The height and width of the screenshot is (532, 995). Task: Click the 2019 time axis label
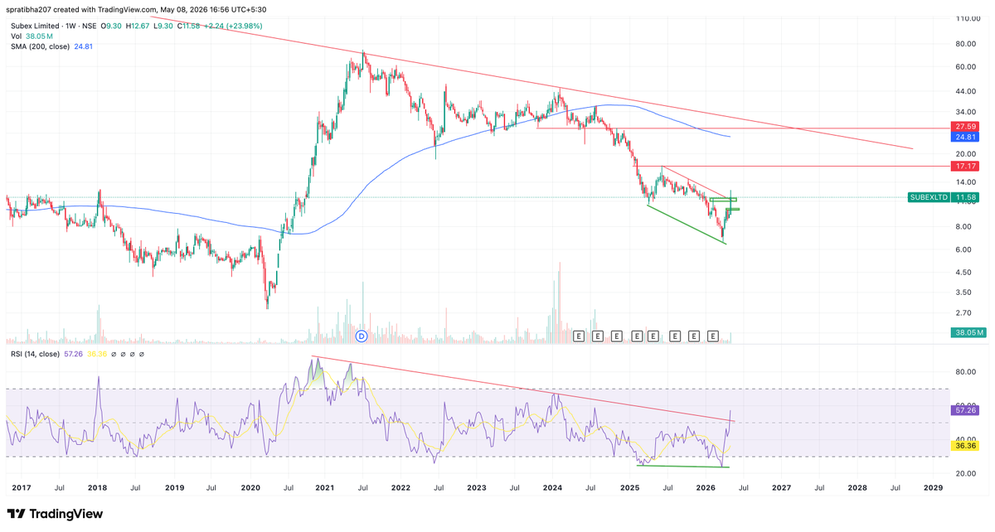[172, 489]
